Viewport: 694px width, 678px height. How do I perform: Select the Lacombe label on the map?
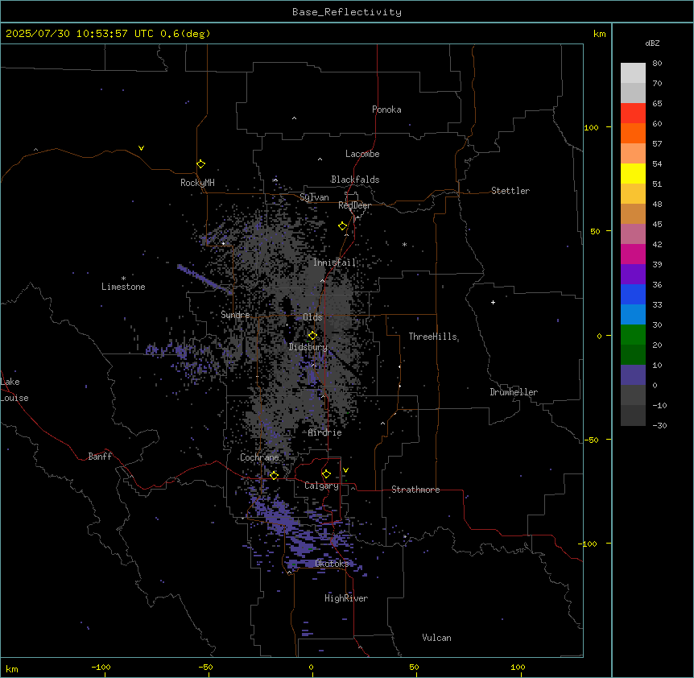(362, 154)
